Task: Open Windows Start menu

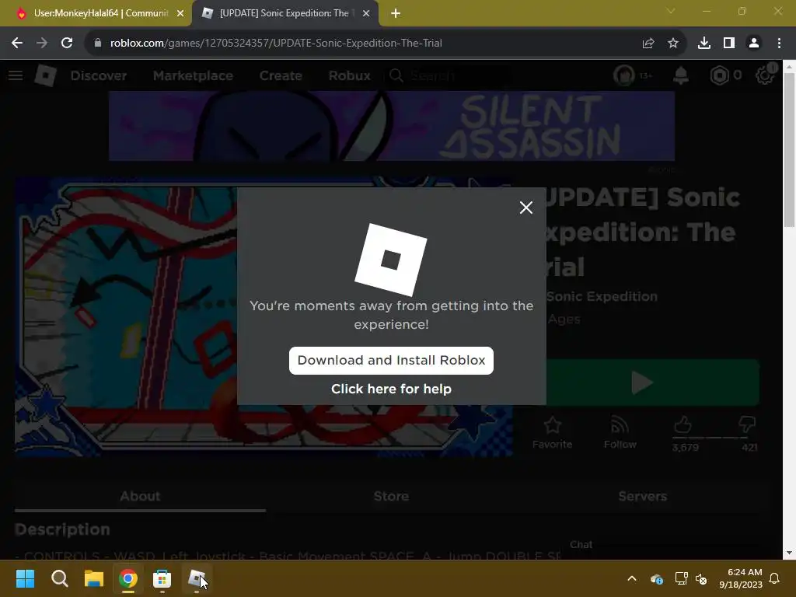Action: pyautogui.click(x=26, y=578)
